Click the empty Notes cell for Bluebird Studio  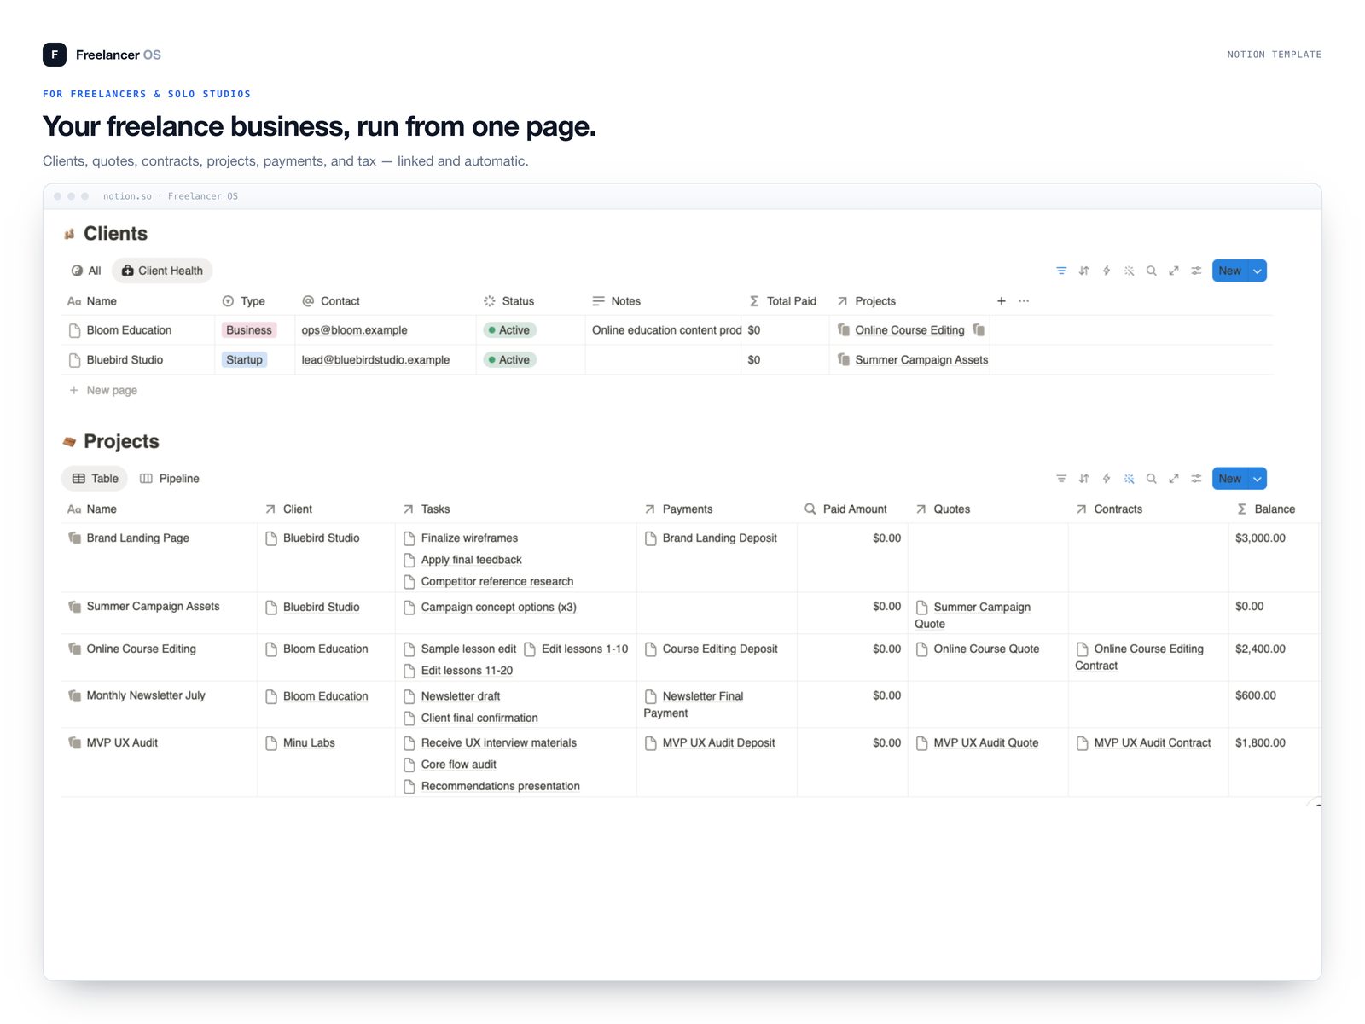(x=663, y=360)
